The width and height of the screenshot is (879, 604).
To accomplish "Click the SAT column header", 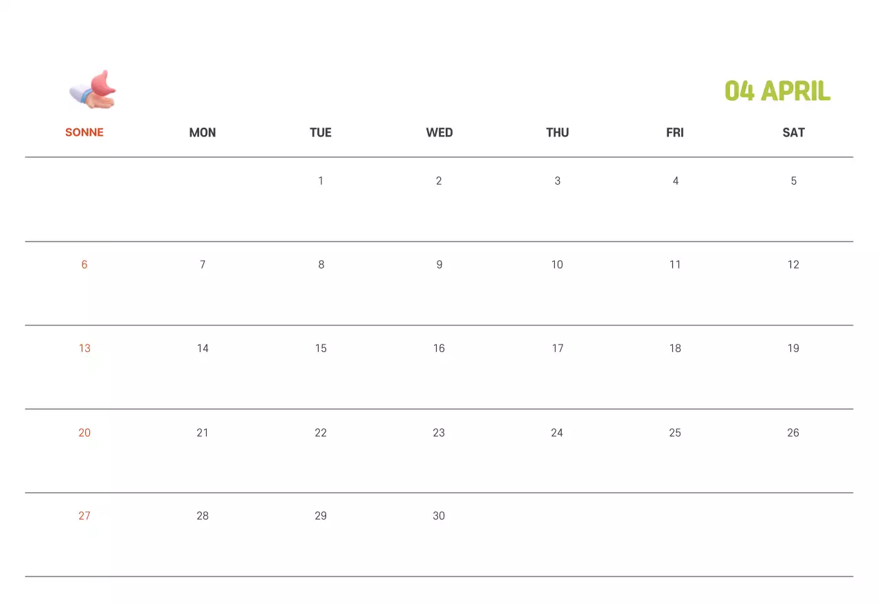I will pos(793,132).
